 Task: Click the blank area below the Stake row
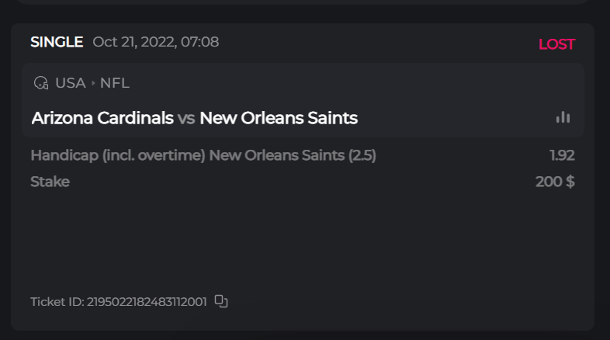pos(303,237)
